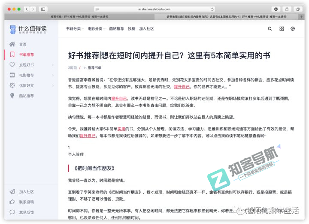Click the thumbs-up icon for 联系投稿

[12, 202]
